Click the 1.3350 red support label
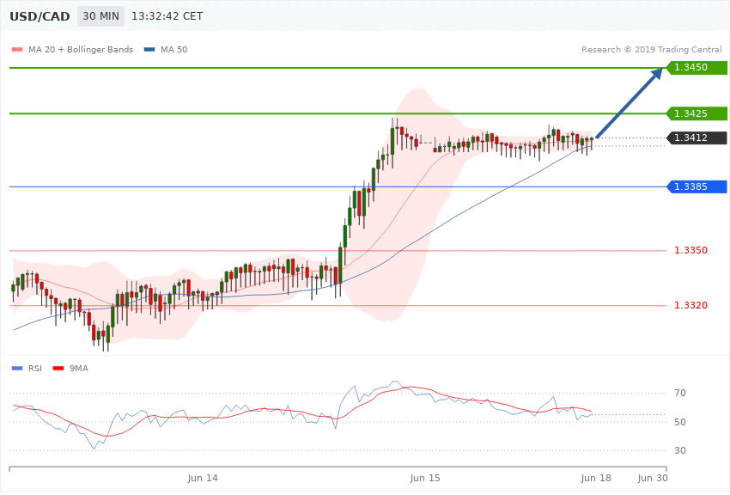This screenshot has height=495, width=730. pos(690,251)
